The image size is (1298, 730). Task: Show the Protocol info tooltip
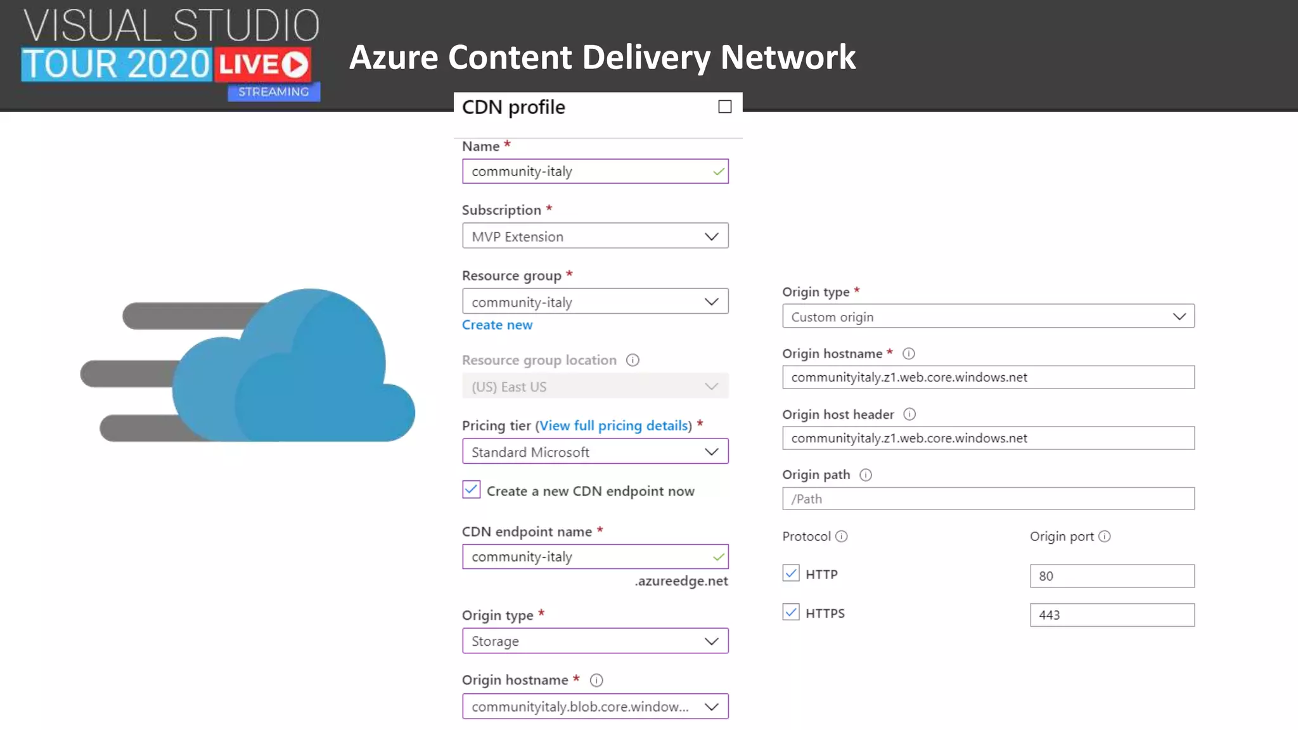(x=842, y=536)
